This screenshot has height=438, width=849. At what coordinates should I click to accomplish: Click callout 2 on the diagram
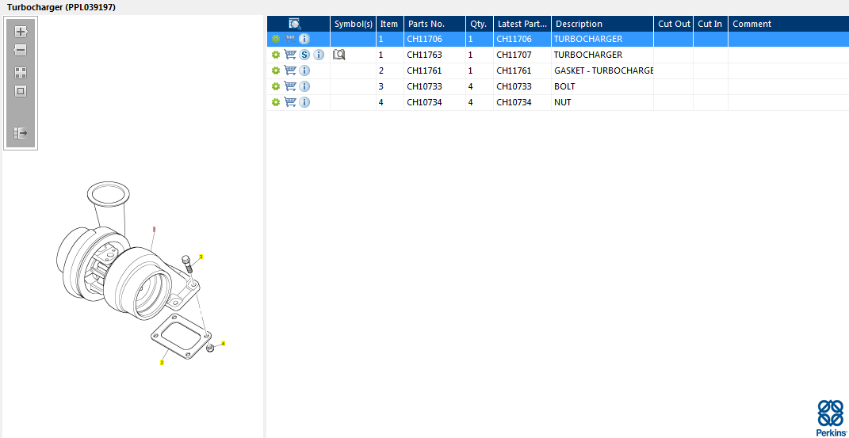click(x=162, y=363)
